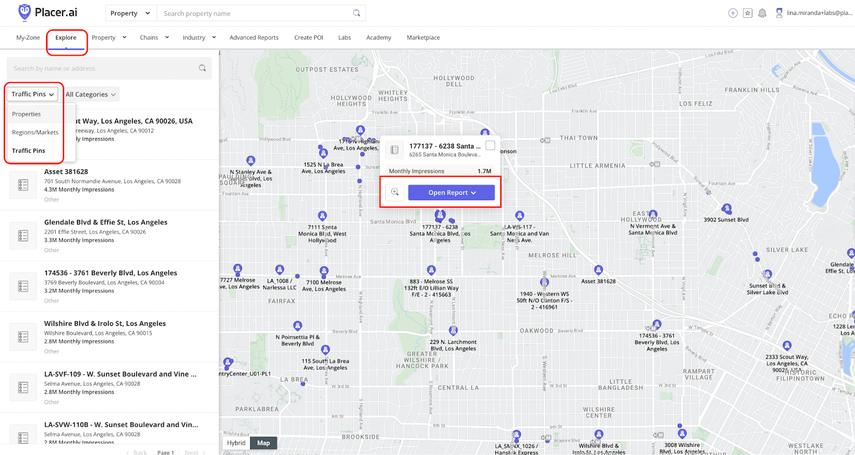Open the Asset 381628 listing title

66,172
